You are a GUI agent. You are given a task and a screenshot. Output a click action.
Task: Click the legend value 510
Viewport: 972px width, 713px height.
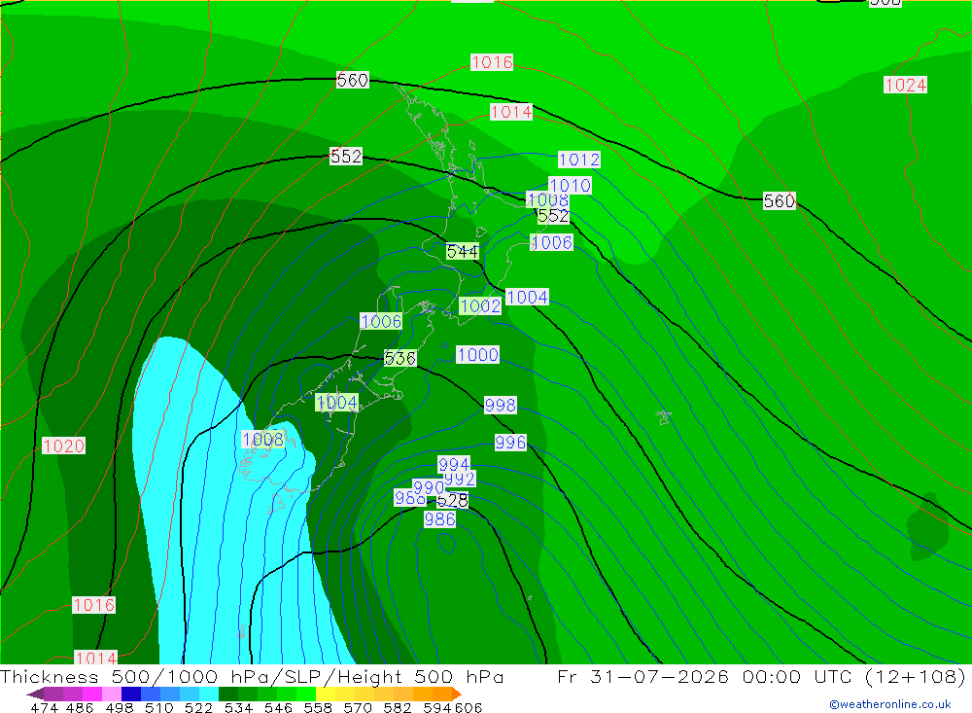pyautogui.click(x=158, y=708)
